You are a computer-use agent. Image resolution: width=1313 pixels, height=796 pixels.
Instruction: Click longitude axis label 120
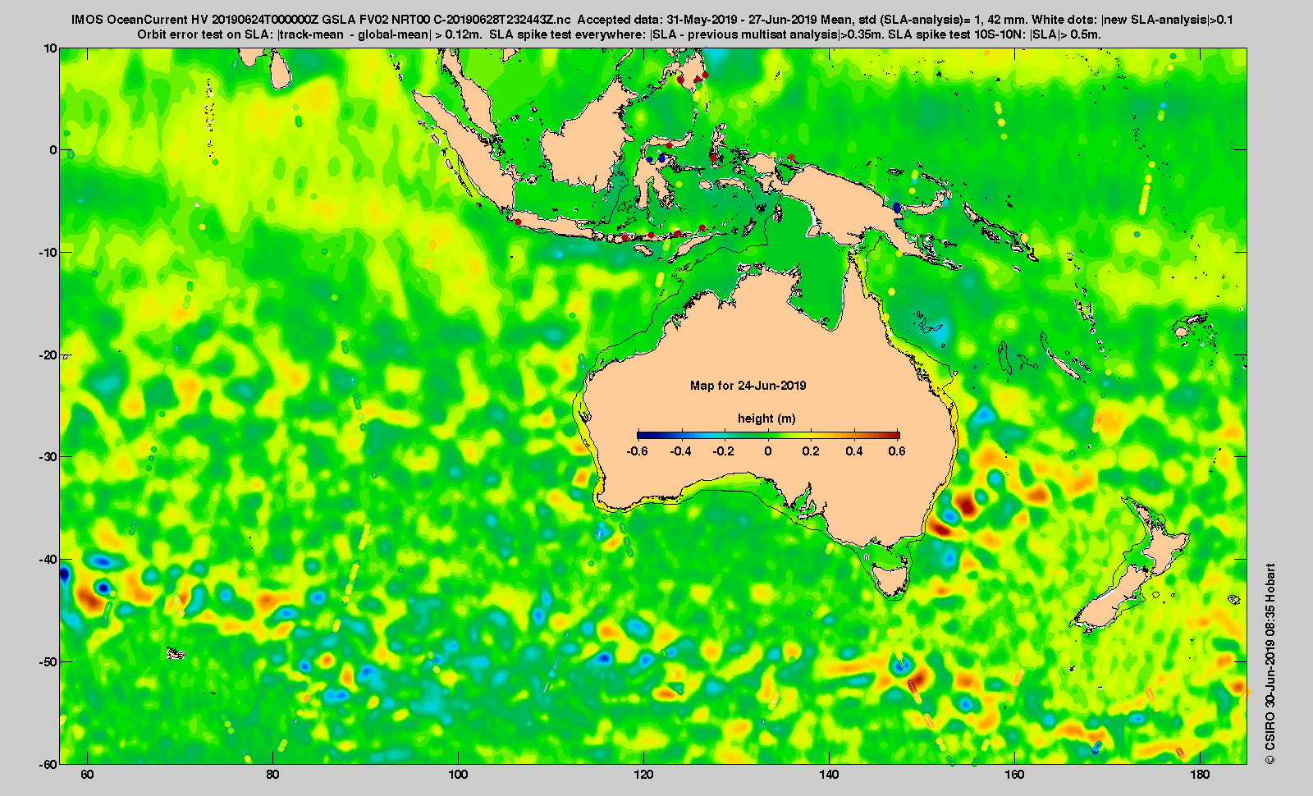(x=643, y=775)
